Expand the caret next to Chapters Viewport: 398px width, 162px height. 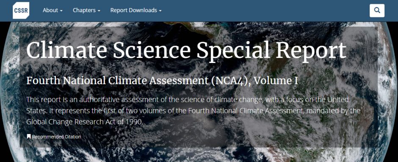click(x=99, y=11)
